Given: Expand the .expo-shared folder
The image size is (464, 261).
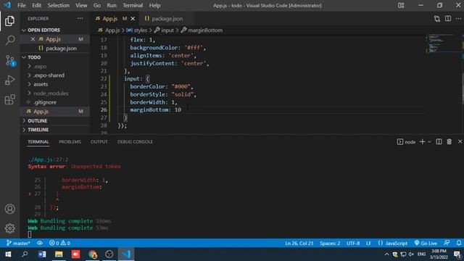Looking at the screenshot, I should click(x=49, y=75).
